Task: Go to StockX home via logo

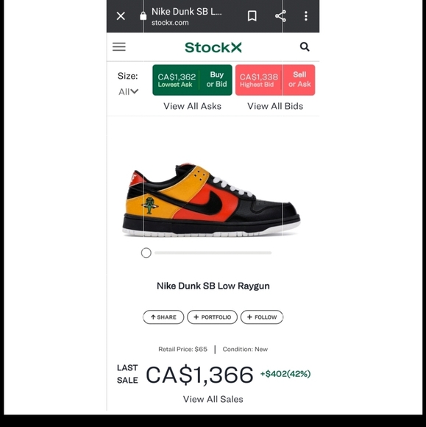Action: point(213,47)
